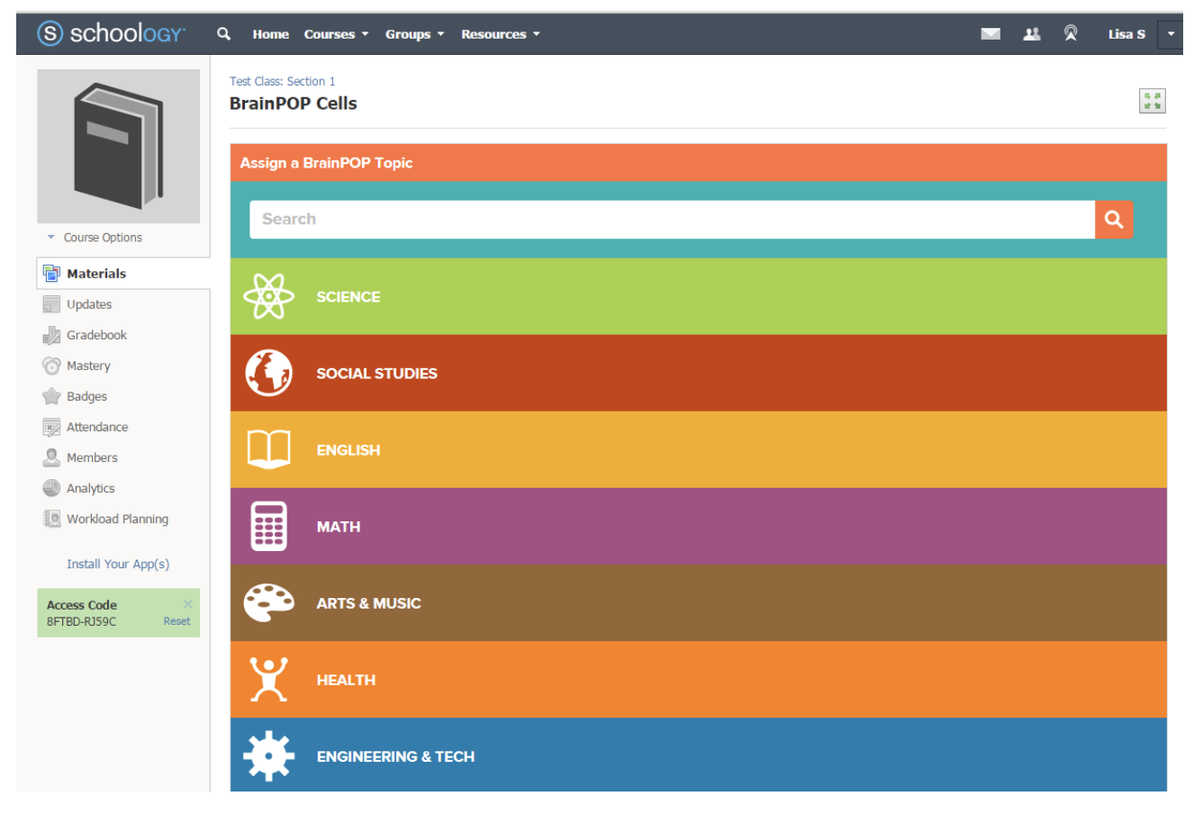The image size is (1203, 814).
Task: Click the notifications icon beside Lisa S
Action: pyautogui.click(x=1071, y=34)
